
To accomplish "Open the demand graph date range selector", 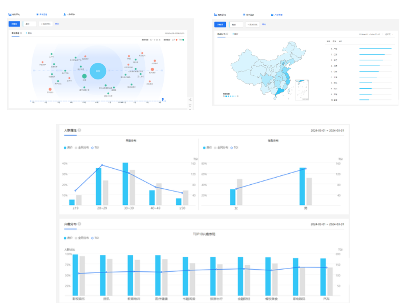I will pyautogui.click(x=176, y=33).
